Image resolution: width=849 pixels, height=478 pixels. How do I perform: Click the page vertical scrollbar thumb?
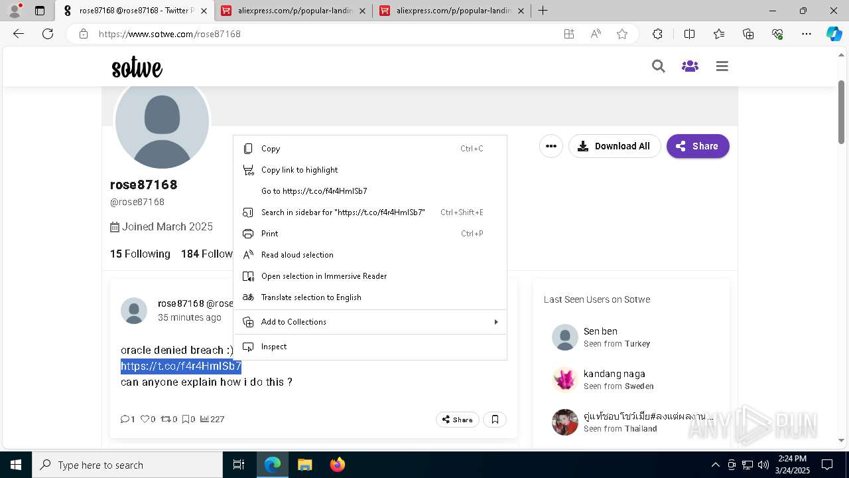[x=842, y=111]
